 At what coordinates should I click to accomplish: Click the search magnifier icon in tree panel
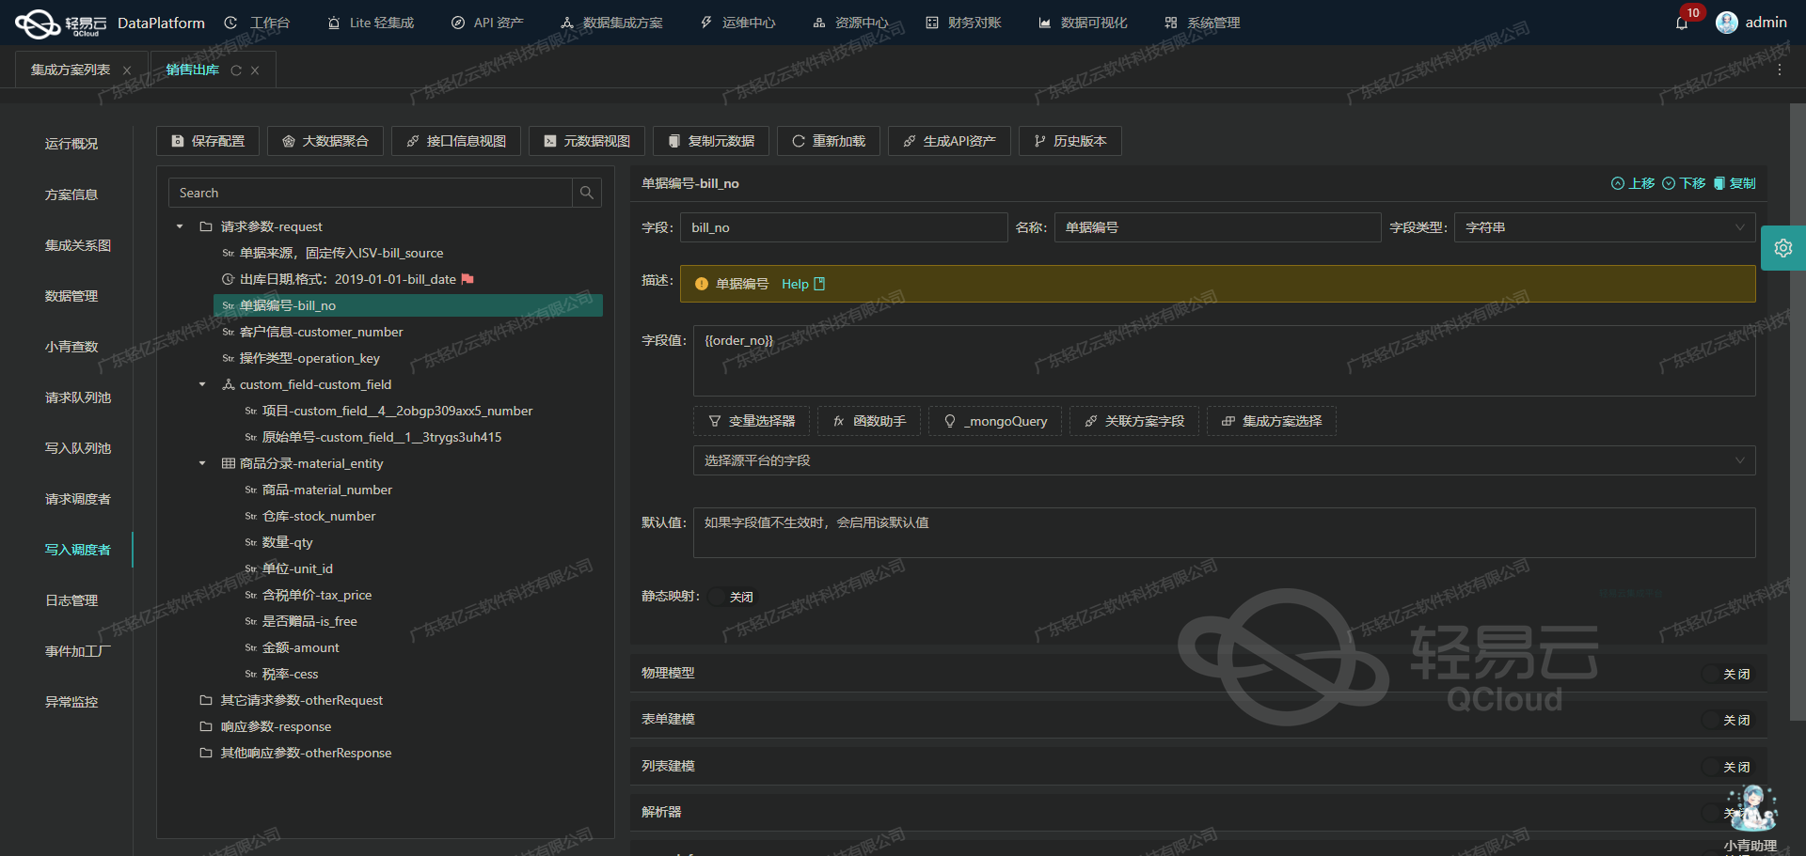587,193
